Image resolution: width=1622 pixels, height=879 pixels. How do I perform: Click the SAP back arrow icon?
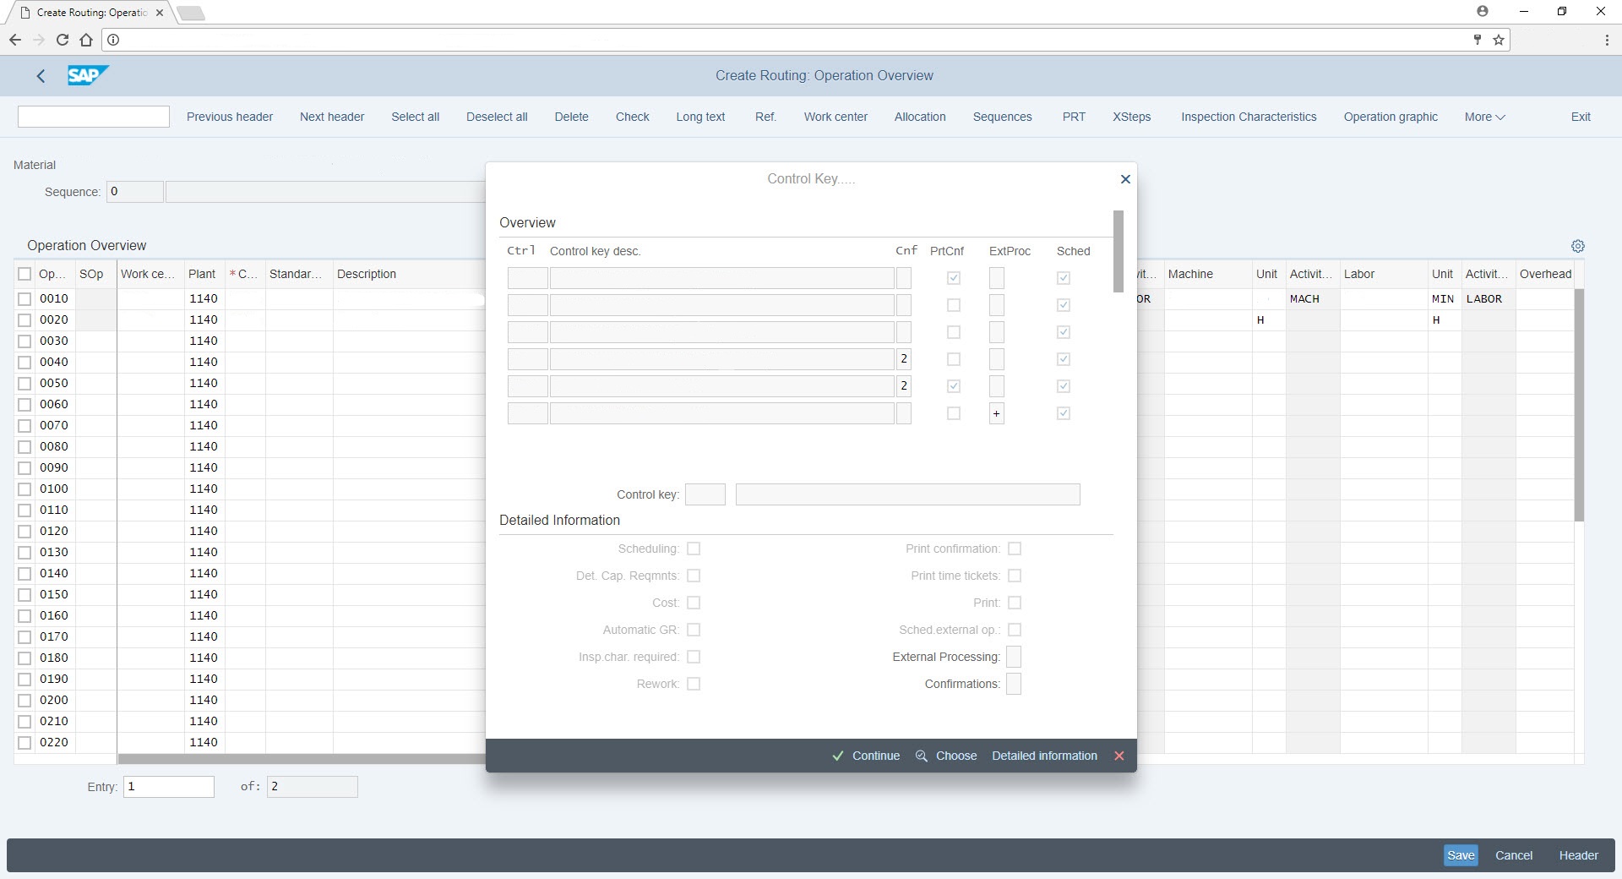(x=41, y=76)
